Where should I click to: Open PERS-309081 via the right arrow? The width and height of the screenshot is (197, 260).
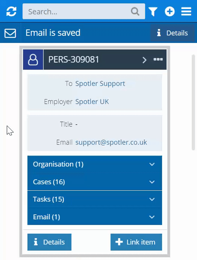pyautogui.click(x=144, y=60)
